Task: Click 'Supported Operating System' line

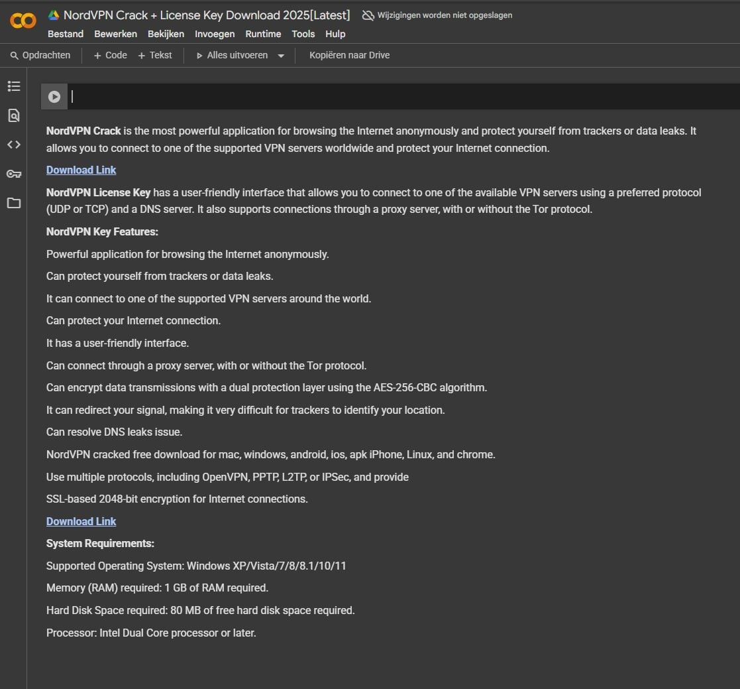Action: point(196,566)
